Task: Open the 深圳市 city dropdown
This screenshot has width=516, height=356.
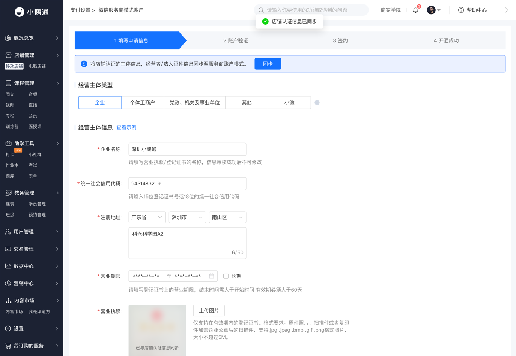Action: point(187,217)
